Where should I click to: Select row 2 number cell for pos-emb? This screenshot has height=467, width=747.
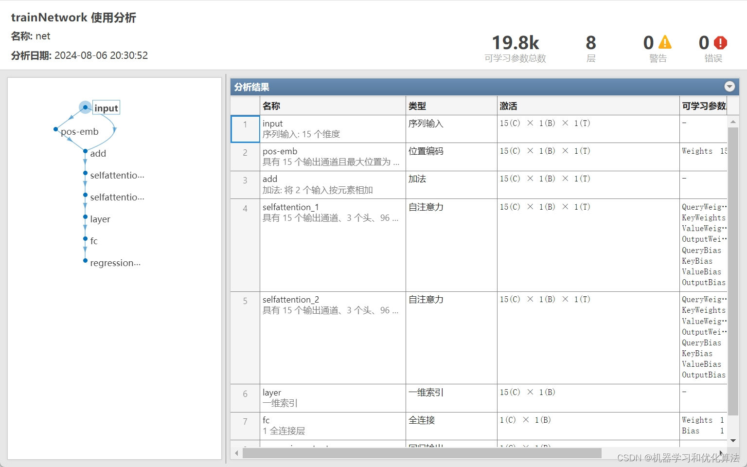pyautogui.click(x=245, y=157)
